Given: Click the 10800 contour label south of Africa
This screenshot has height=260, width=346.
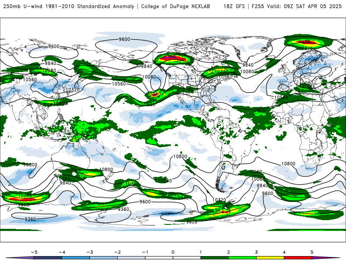Looking at the screenshot, I should pos(288,164).
